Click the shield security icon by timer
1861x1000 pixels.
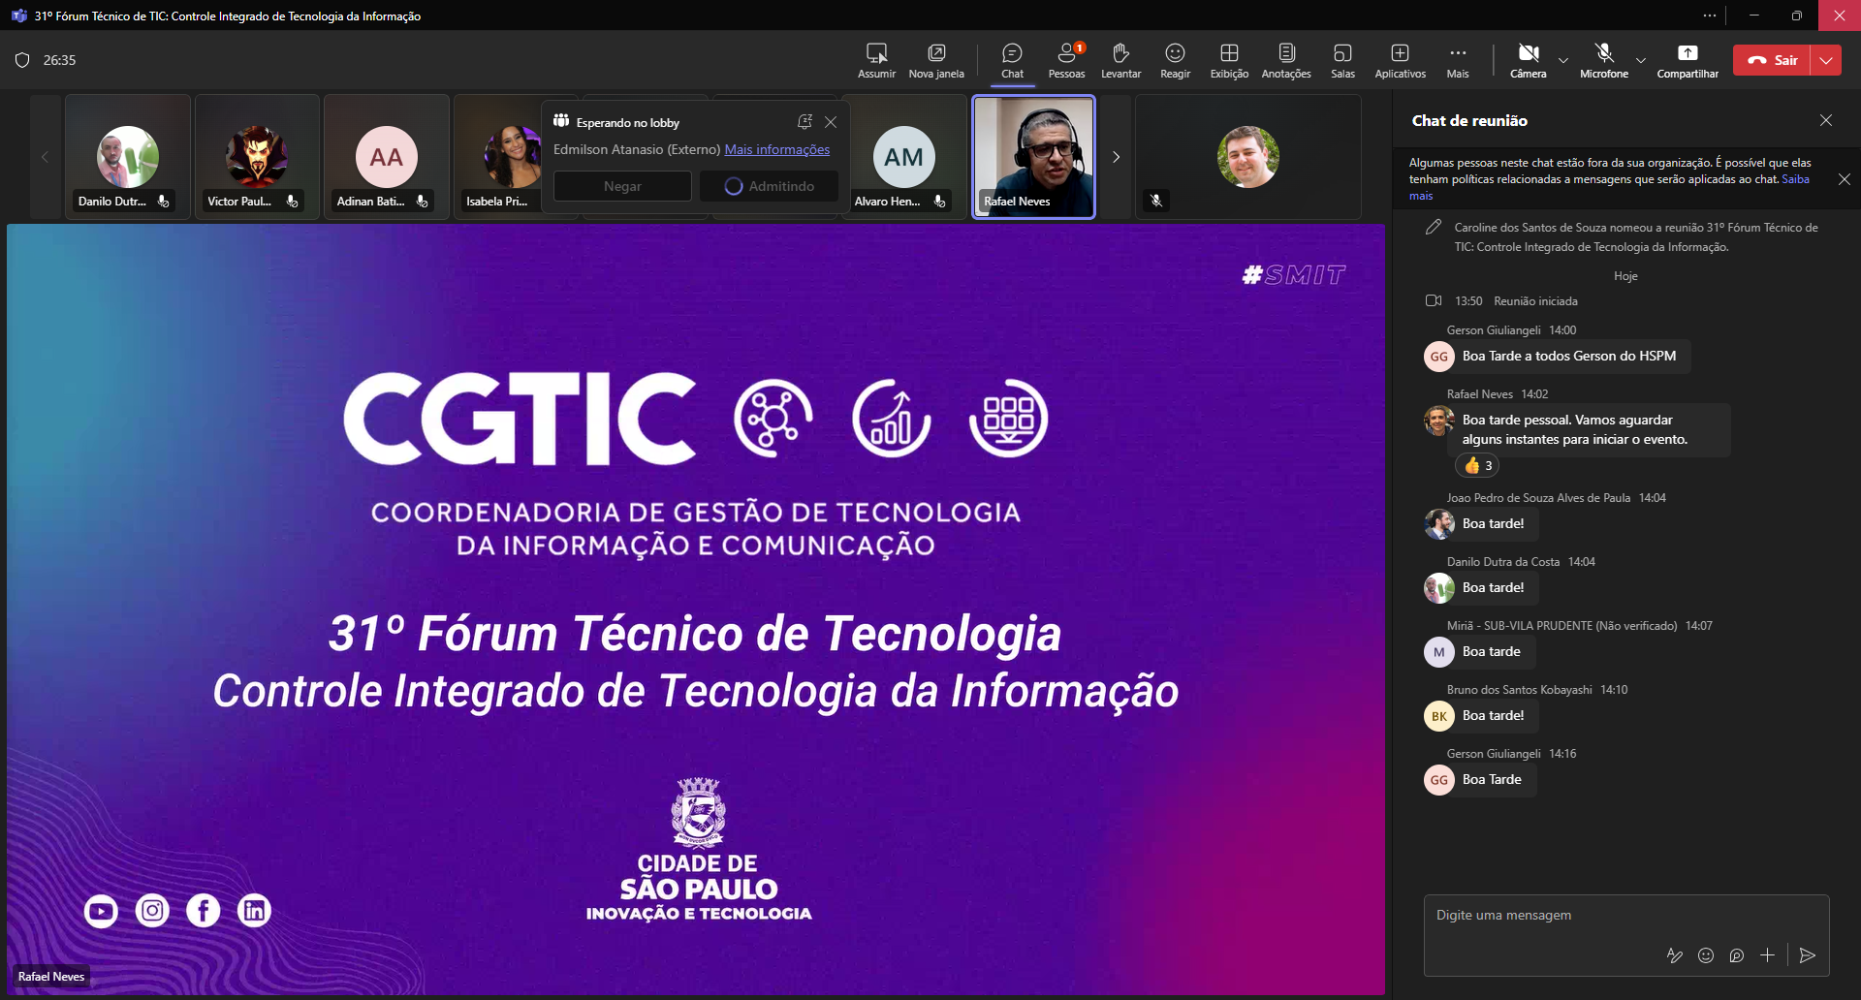22,60
